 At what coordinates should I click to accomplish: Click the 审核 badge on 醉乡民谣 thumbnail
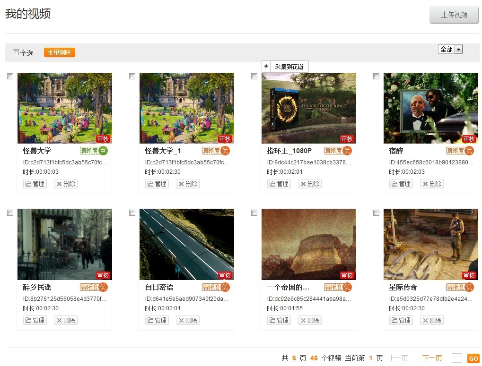103,275
